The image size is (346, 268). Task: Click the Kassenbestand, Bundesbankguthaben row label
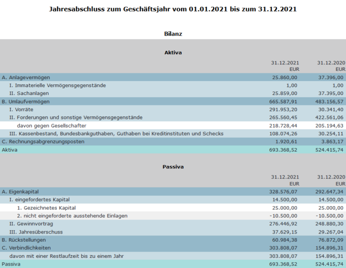(x=116, y=134)
